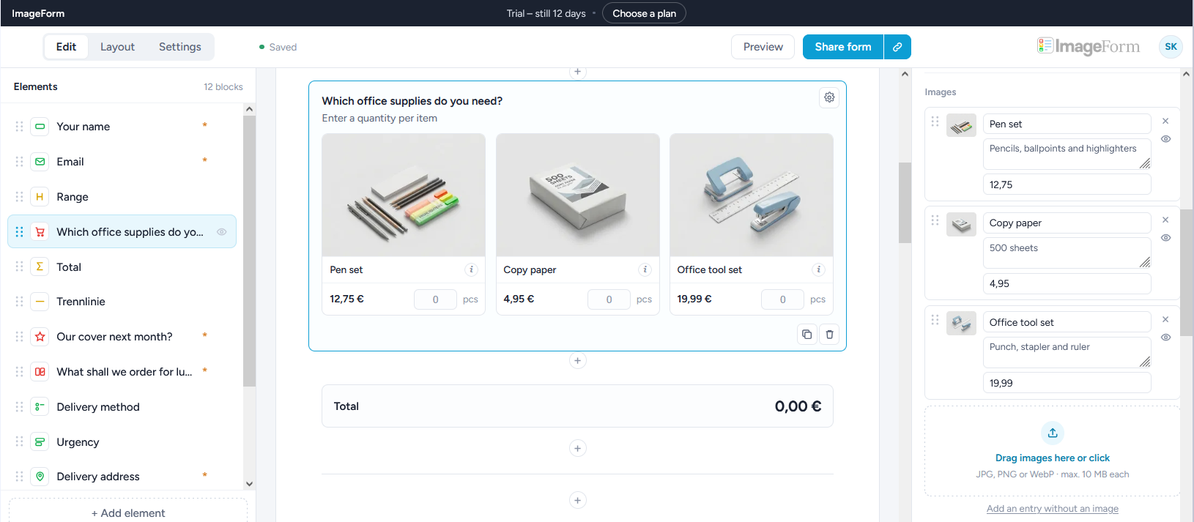Click the Range heading element icon
This screenshot has width=1194, height=522.
(x=40, y=197)
